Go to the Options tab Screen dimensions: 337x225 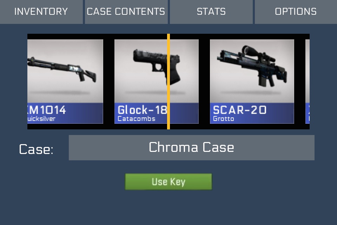296,12
